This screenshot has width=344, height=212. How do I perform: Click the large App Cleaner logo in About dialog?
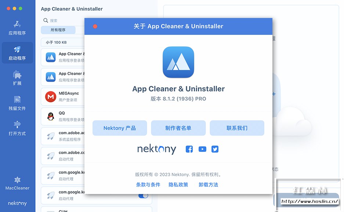pos(178,62)
